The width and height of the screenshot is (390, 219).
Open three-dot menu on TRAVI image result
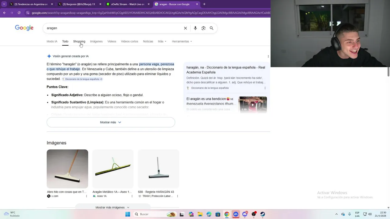click(x=177, y=196)
